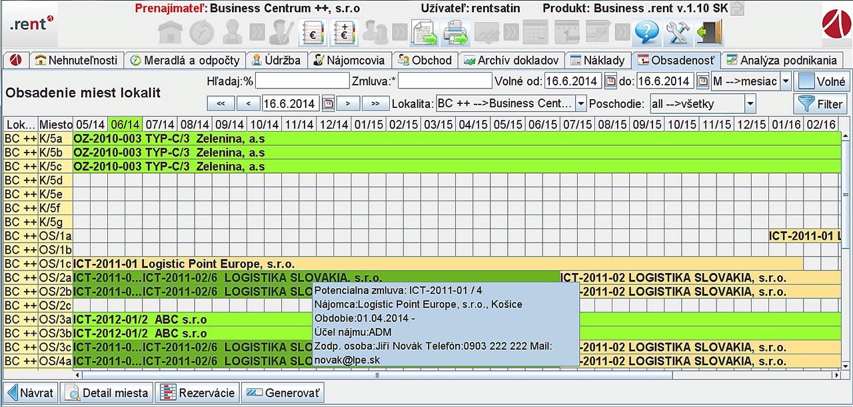Go forward one period with > button
Viewport: 853px width, 407px height.
348,103
